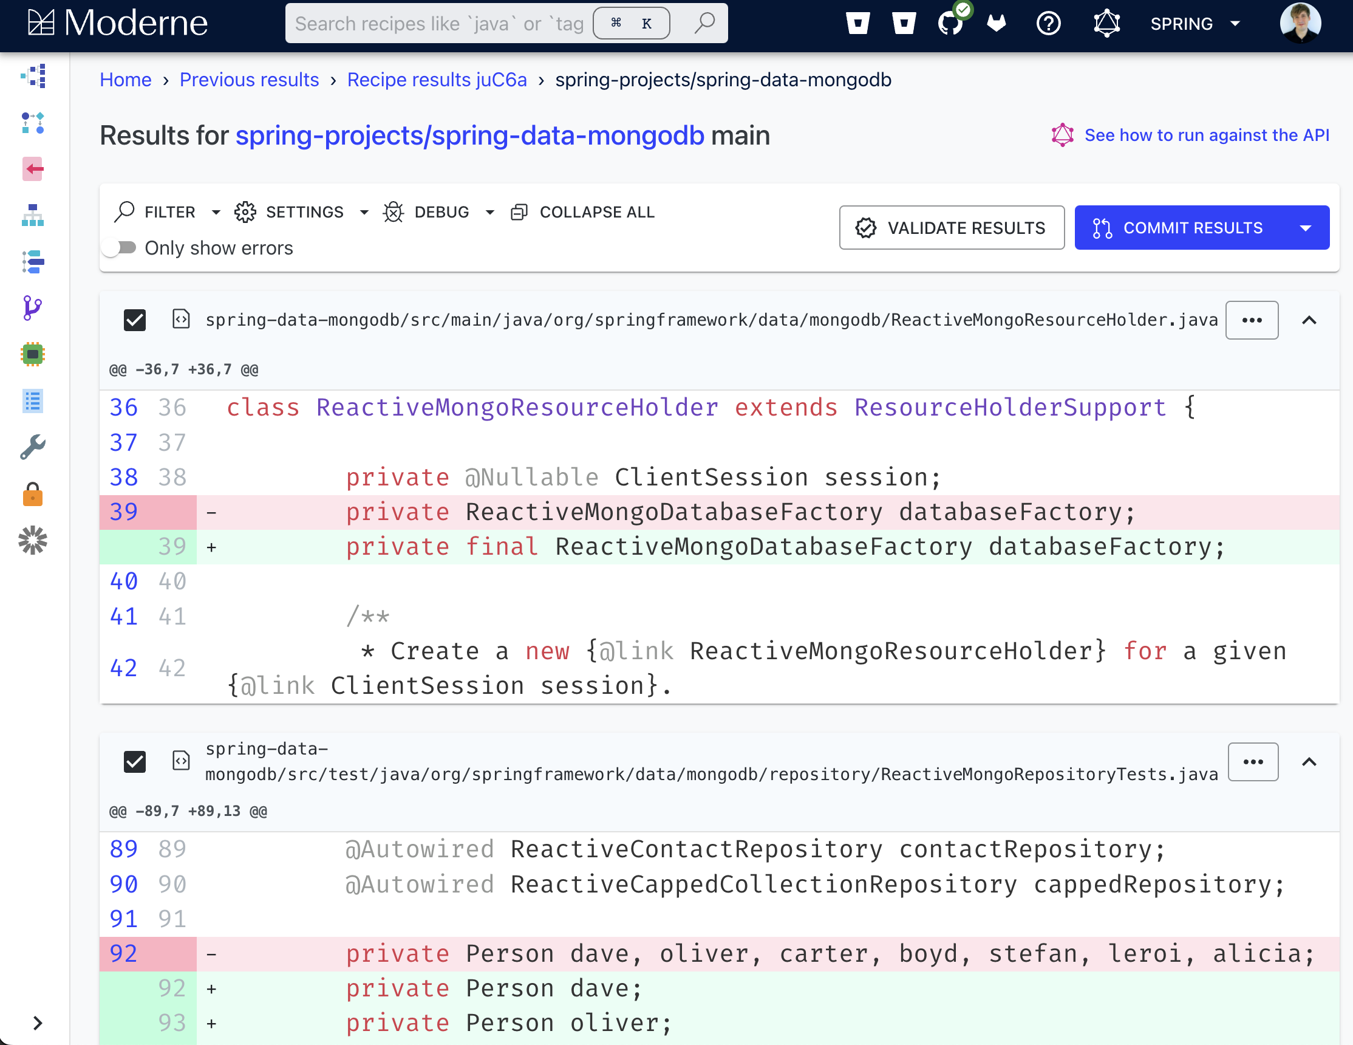Uncheck ReactiveMongoResourceHolder.java file checkbox
Viewport: 1353px width, 1045px height.
pyautogui.click(x=134, y=320)
